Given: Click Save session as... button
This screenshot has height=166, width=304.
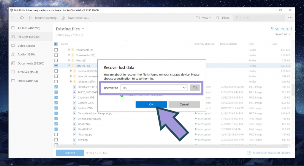Looking at the screenshot, I should click(78, 18).
